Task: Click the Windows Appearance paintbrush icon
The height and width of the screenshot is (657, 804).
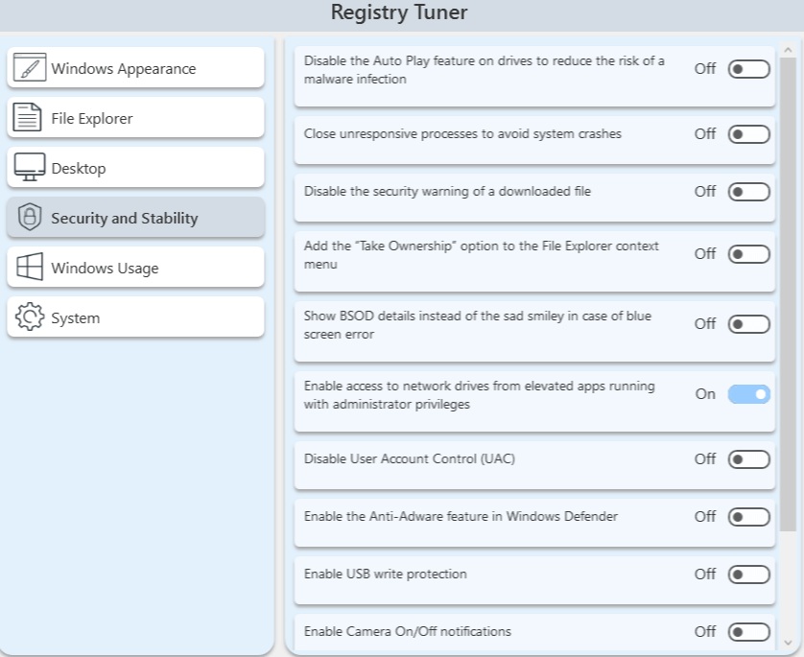Action: coord(30,68)
